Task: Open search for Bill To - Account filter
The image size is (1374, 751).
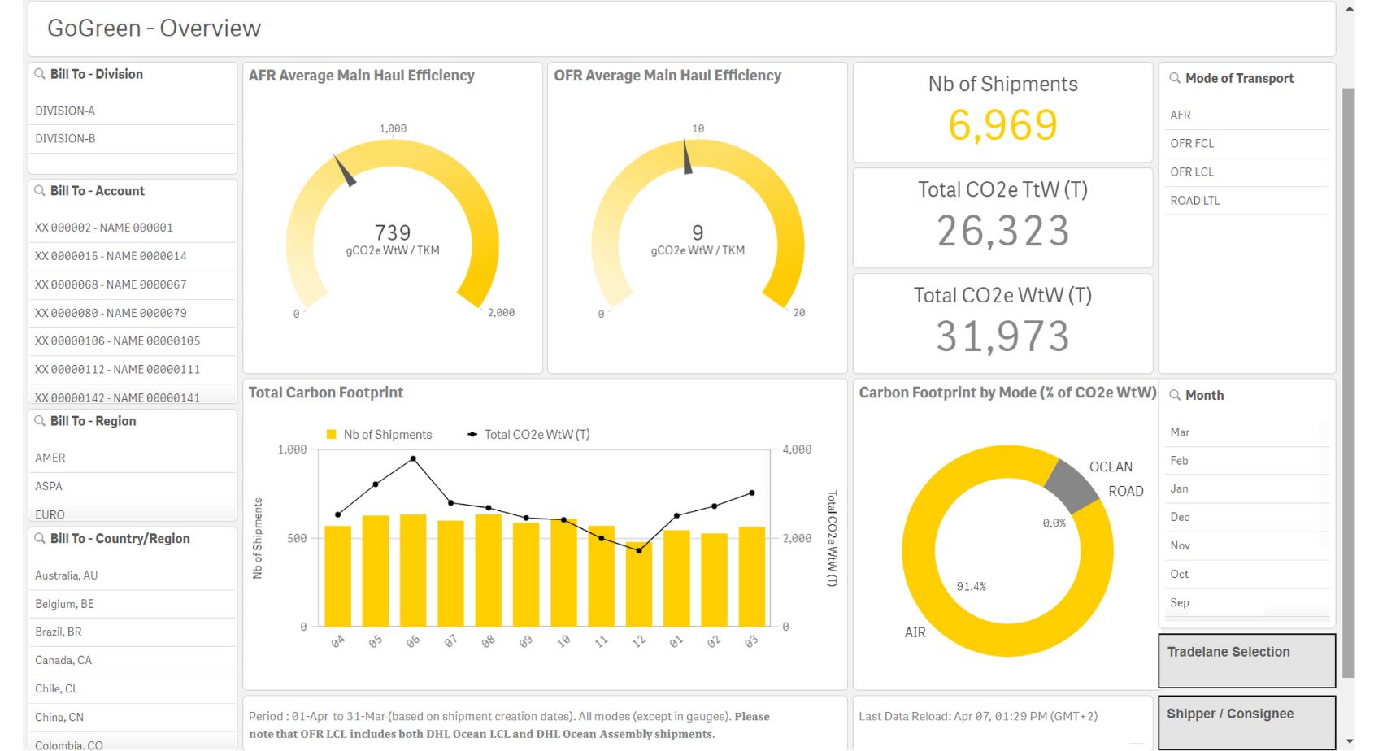Action: coord(40,191)
